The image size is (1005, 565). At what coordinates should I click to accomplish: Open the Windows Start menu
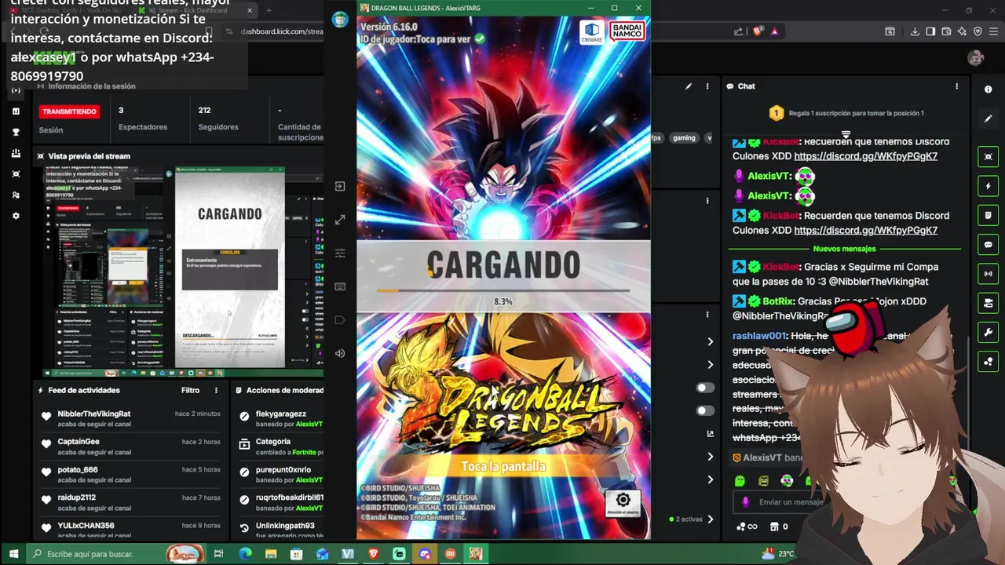click(13, 554)
